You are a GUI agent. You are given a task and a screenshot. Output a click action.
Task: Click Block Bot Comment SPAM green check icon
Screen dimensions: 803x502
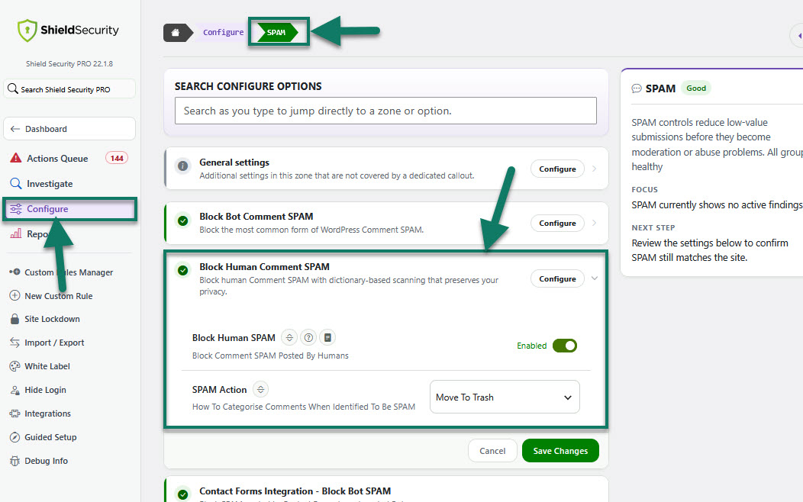pyautogui.click(x=182, y=220)
